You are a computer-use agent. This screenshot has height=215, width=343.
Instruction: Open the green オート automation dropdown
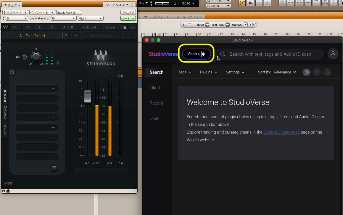tap(128, 18)
